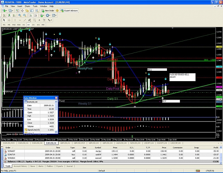Click the yellow MetaEditor icon
The height and width of the screenshot is (173, 223).
coord(57,11)
